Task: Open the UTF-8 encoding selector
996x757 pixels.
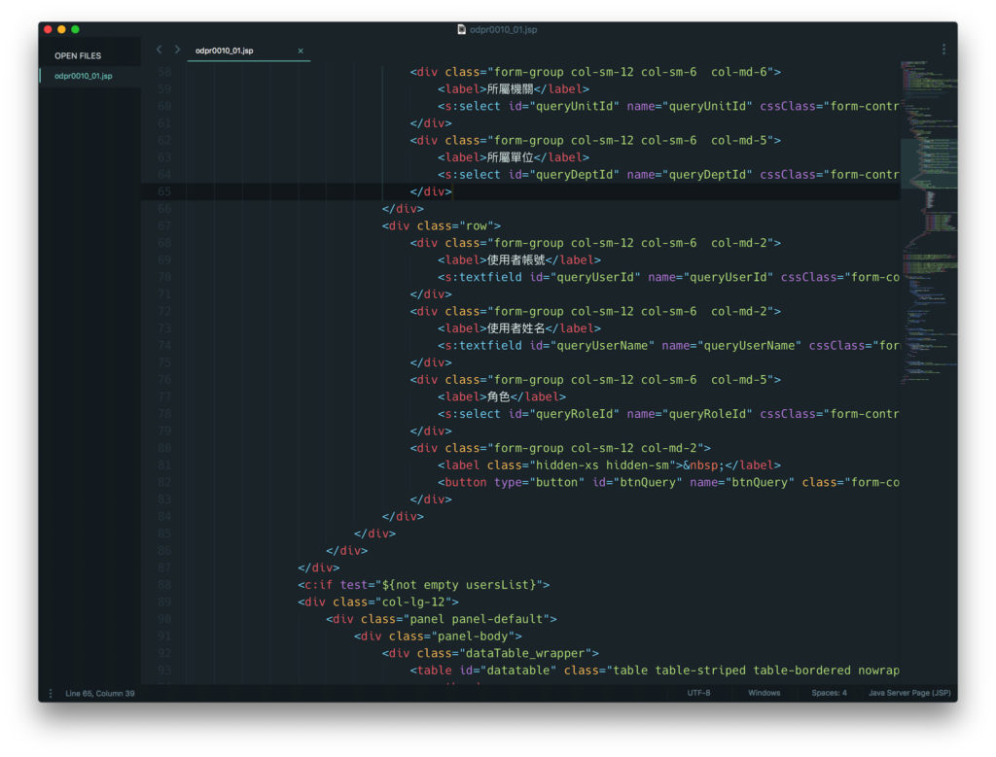Action: [x=698, y=693]
